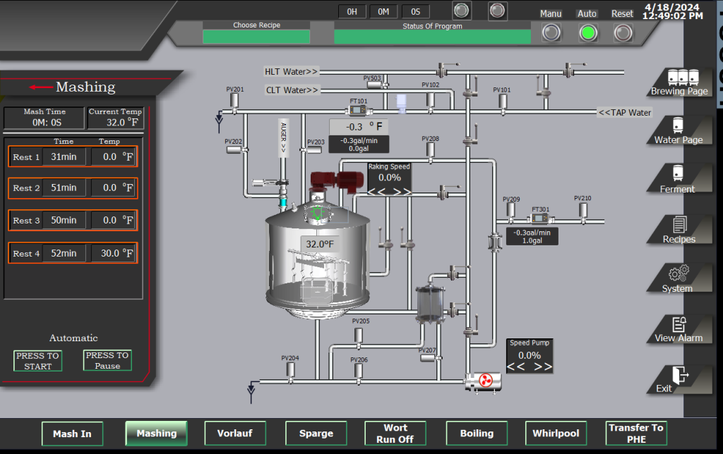Open the Recipes page icon
The height and width of the screenshot is (454, 723).
(x=679, y=224)
